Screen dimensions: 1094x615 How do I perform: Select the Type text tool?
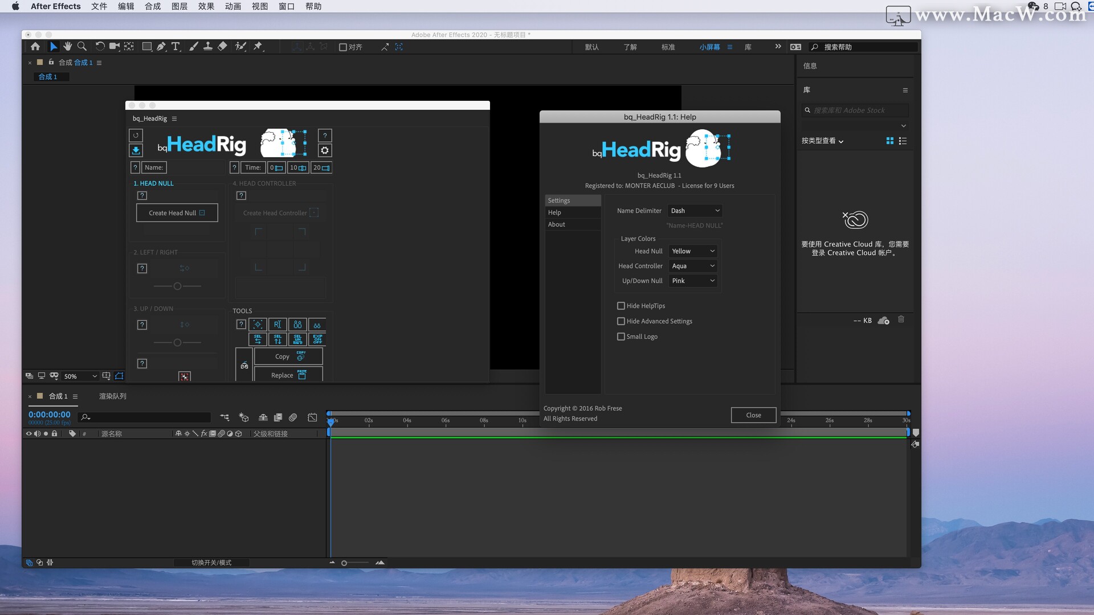(175, 47)
